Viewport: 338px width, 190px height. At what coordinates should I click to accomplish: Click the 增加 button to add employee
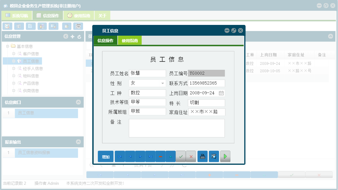(x=105, y=156)
